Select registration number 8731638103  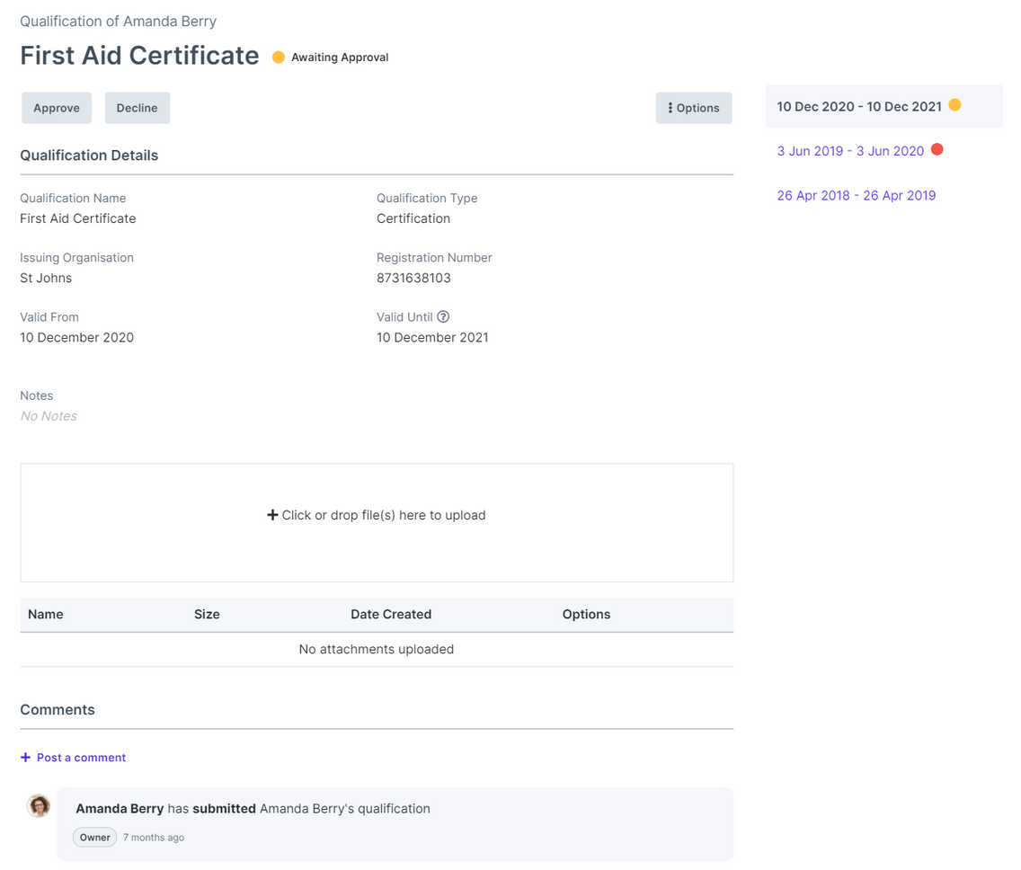click(x=413, y=278)
